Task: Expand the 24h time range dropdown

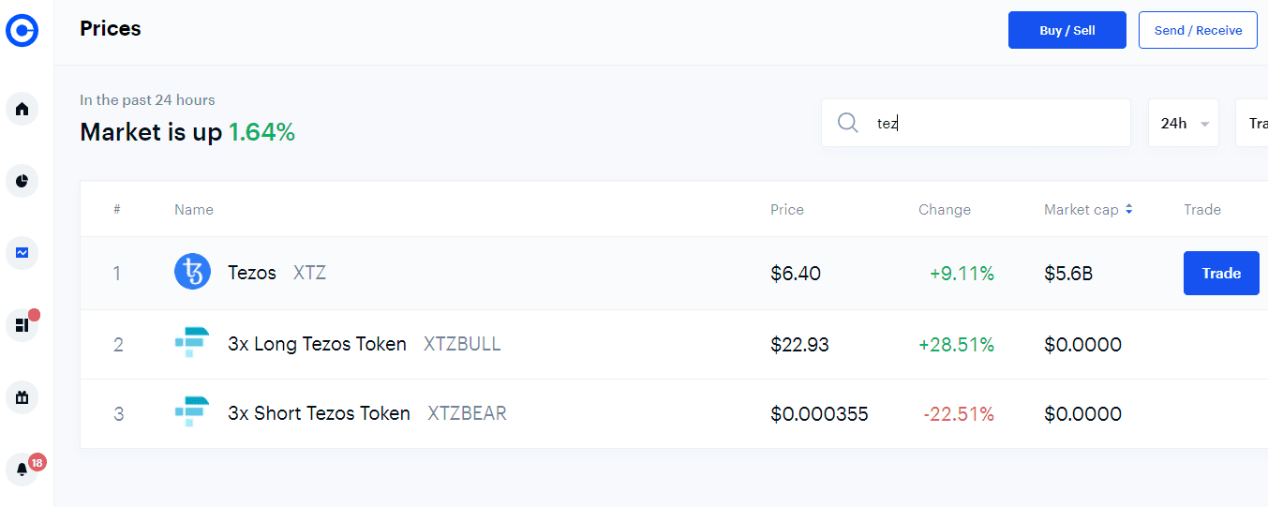Action: 1183,123
